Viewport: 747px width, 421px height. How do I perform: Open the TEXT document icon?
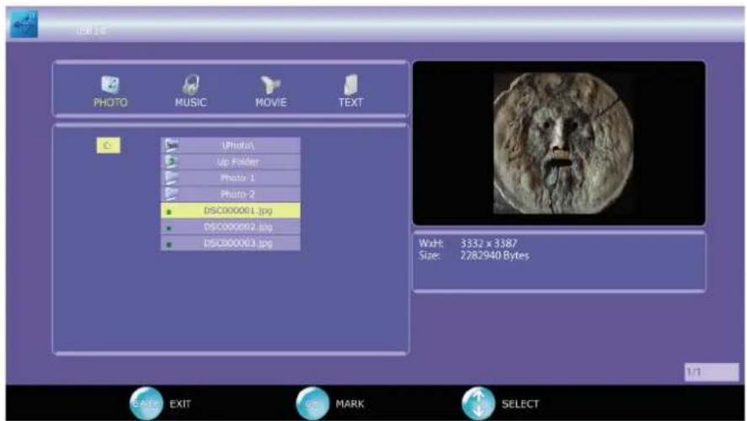350,85
